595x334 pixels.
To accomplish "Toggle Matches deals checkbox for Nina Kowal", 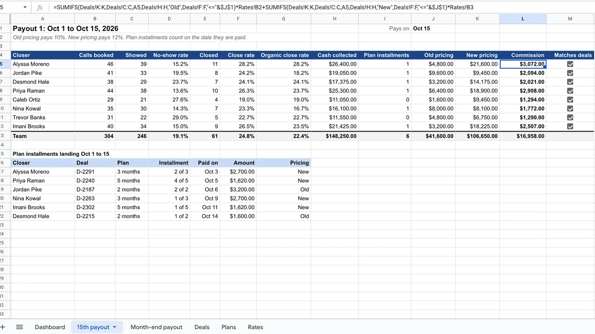I will pyautogui.click(x=570, y=109).
